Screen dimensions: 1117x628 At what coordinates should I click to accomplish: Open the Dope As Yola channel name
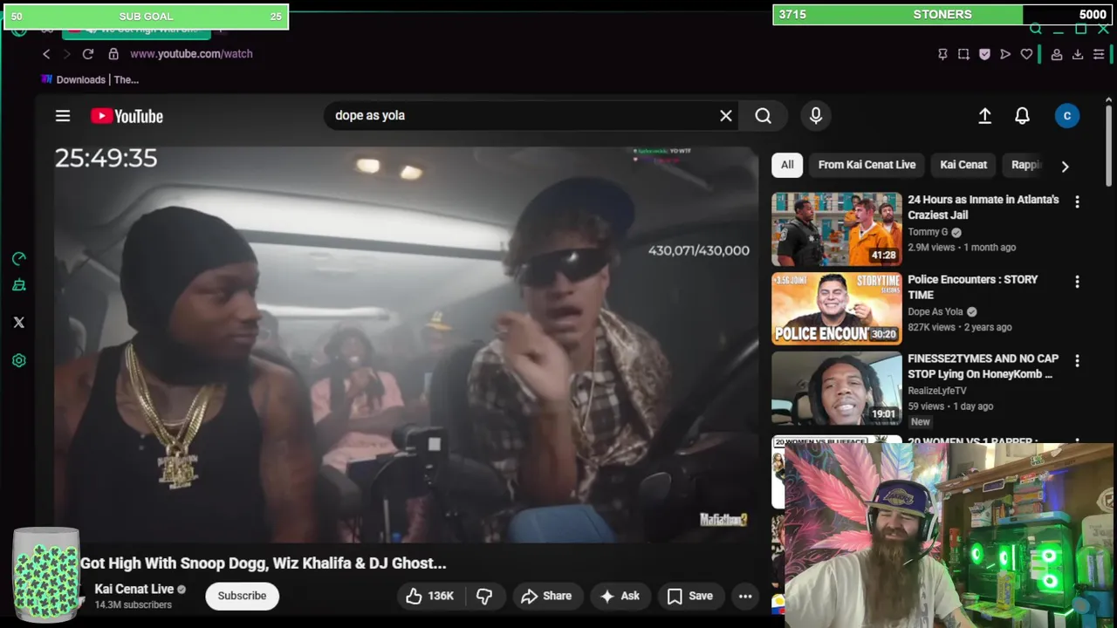(935, 311)
